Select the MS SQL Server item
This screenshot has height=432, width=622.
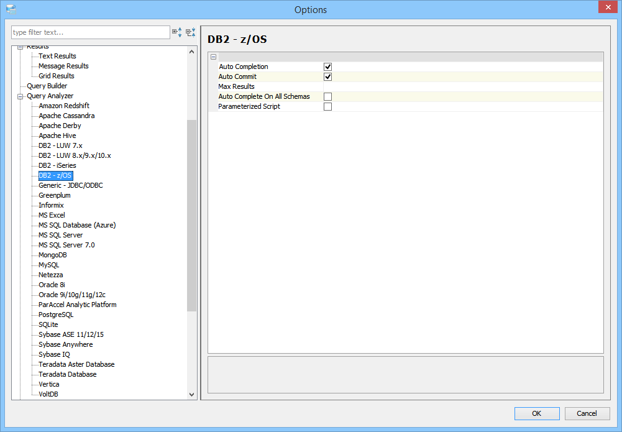pos(61,235)
